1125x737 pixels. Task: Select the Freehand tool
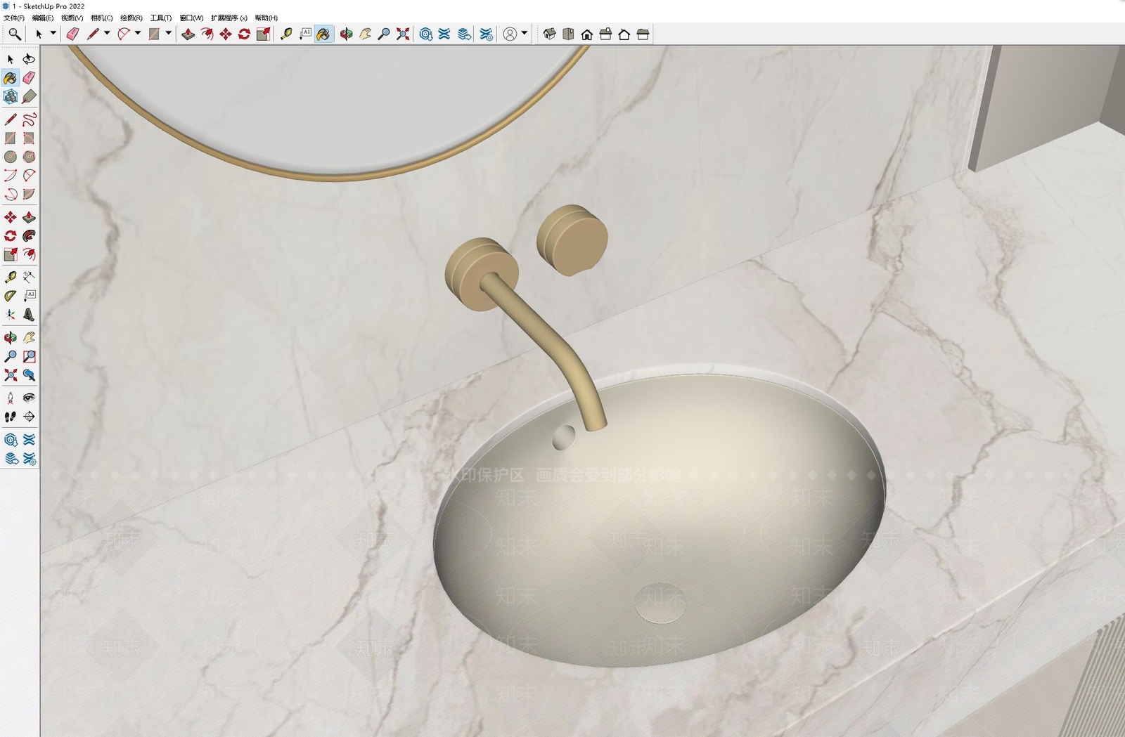(29, 119)
